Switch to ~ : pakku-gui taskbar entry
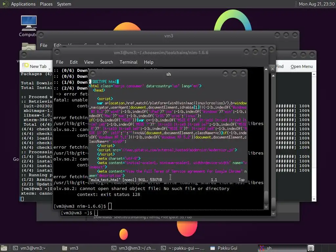Image resolution: width=336 pixels, height=252 pixels. click(183, 248)
